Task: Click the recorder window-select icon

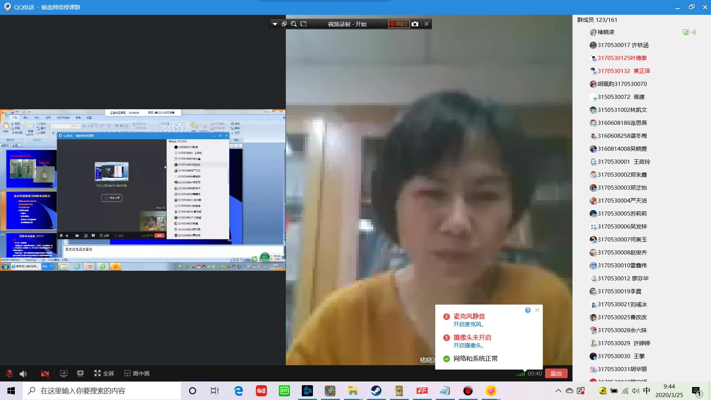Action: (284, 24)
